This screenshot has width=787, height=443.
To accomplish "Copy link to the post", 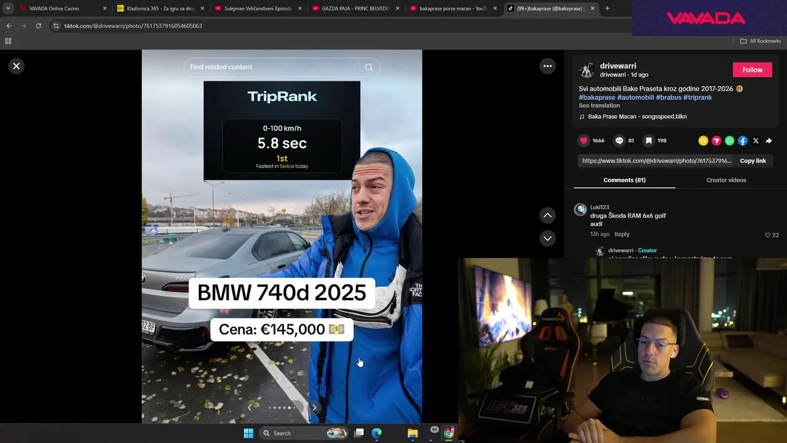I will coord(753,161).
